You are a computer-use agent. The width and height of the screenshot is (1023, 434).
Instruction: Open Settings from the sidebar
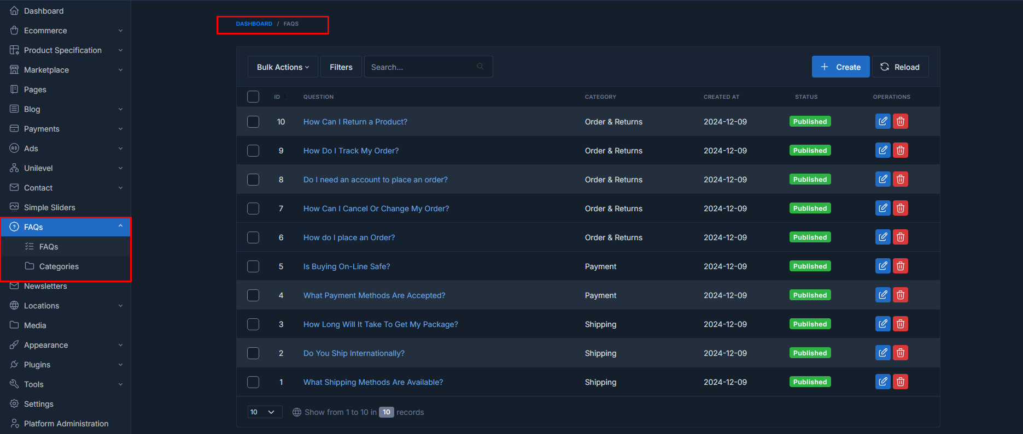pos(38,404)
